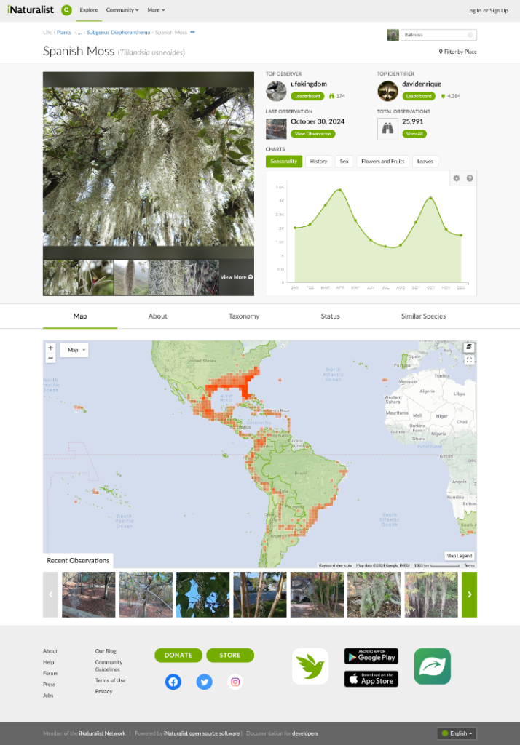Image resolution: width=520 pixels, height=745 pixels.
Task: Toggle map fullscreen view
Action: [x=469, y=359]
